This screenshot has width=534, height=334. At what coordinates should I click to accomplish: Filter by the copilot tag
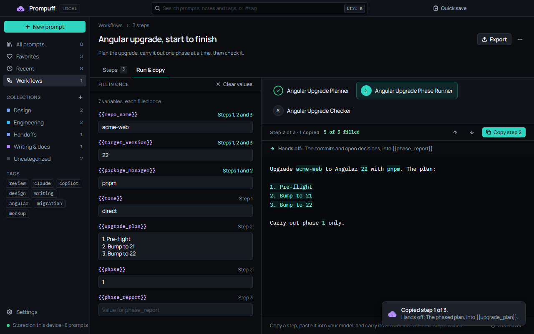tap(69, 183)
